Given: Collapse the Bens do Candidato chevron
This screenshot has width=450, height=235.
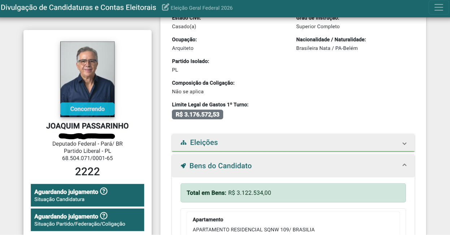Looking at the screenshot, I should point(404,165).
